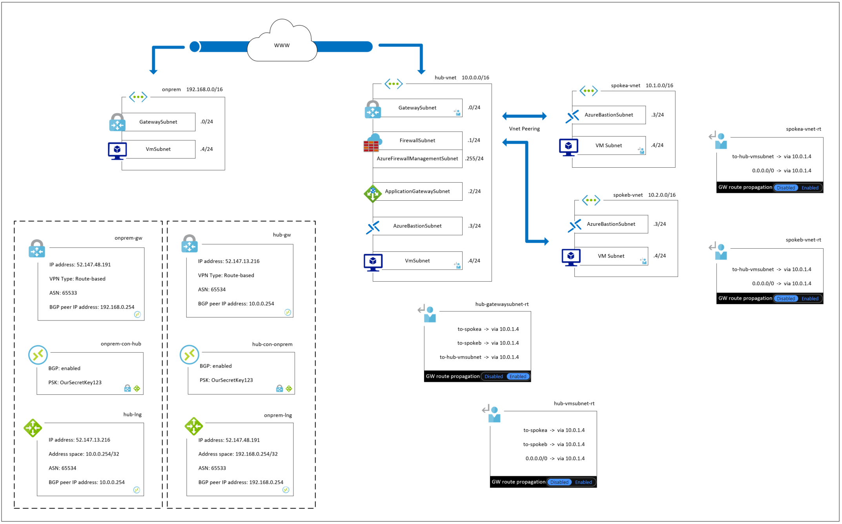Viewport: 842px width, 524px height.
Task: Select the hub-con-onprem connection icon
Action: 190,354
